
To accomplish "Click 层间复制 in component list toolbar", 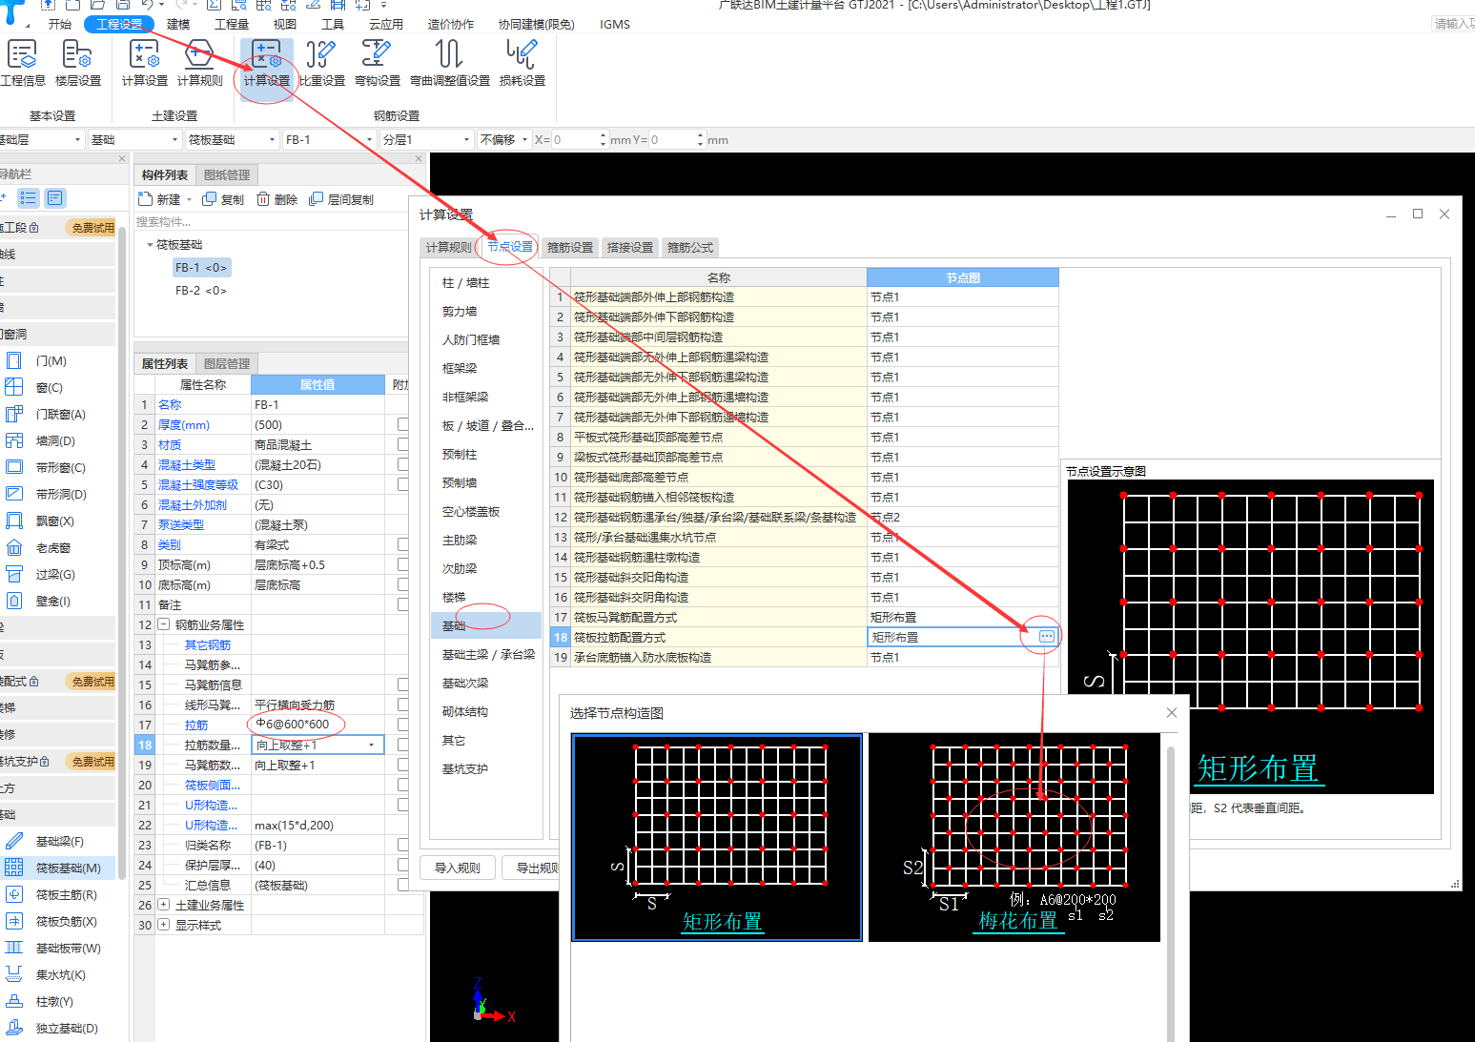I will point(341,199).
